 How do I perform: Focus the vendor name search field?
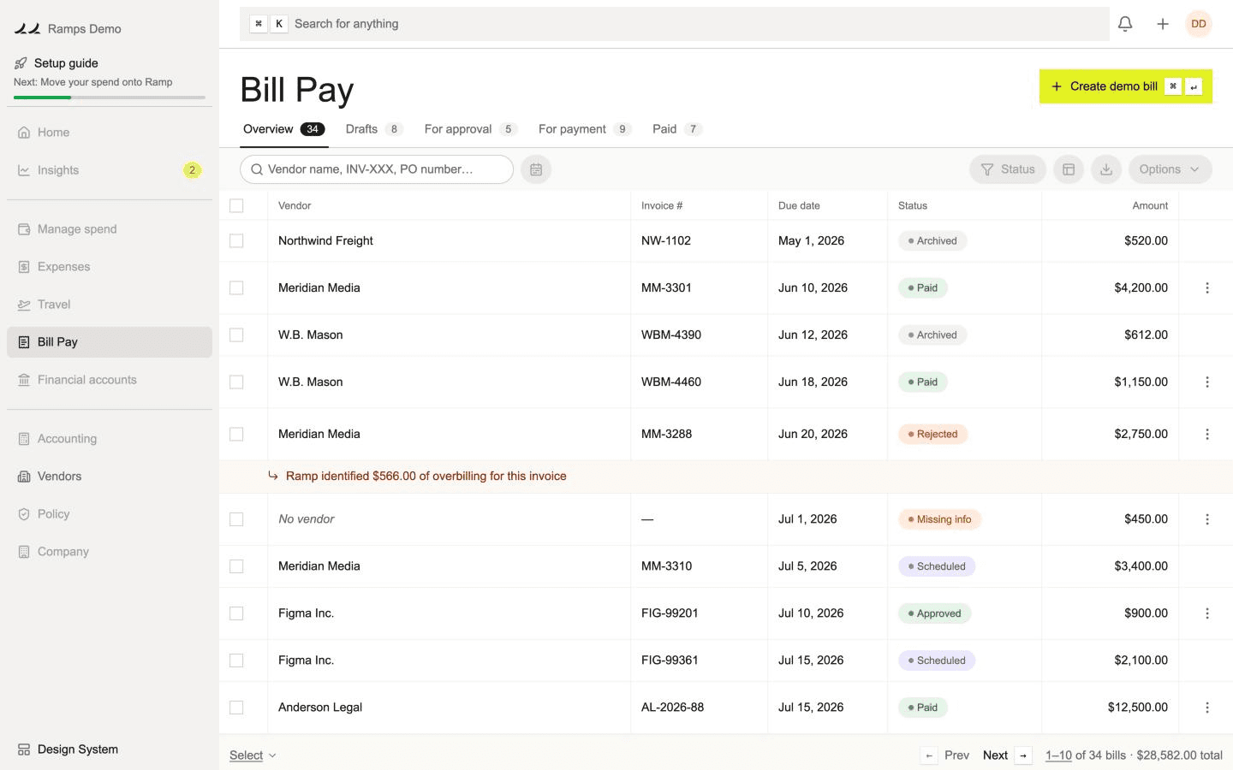(377, 169)
